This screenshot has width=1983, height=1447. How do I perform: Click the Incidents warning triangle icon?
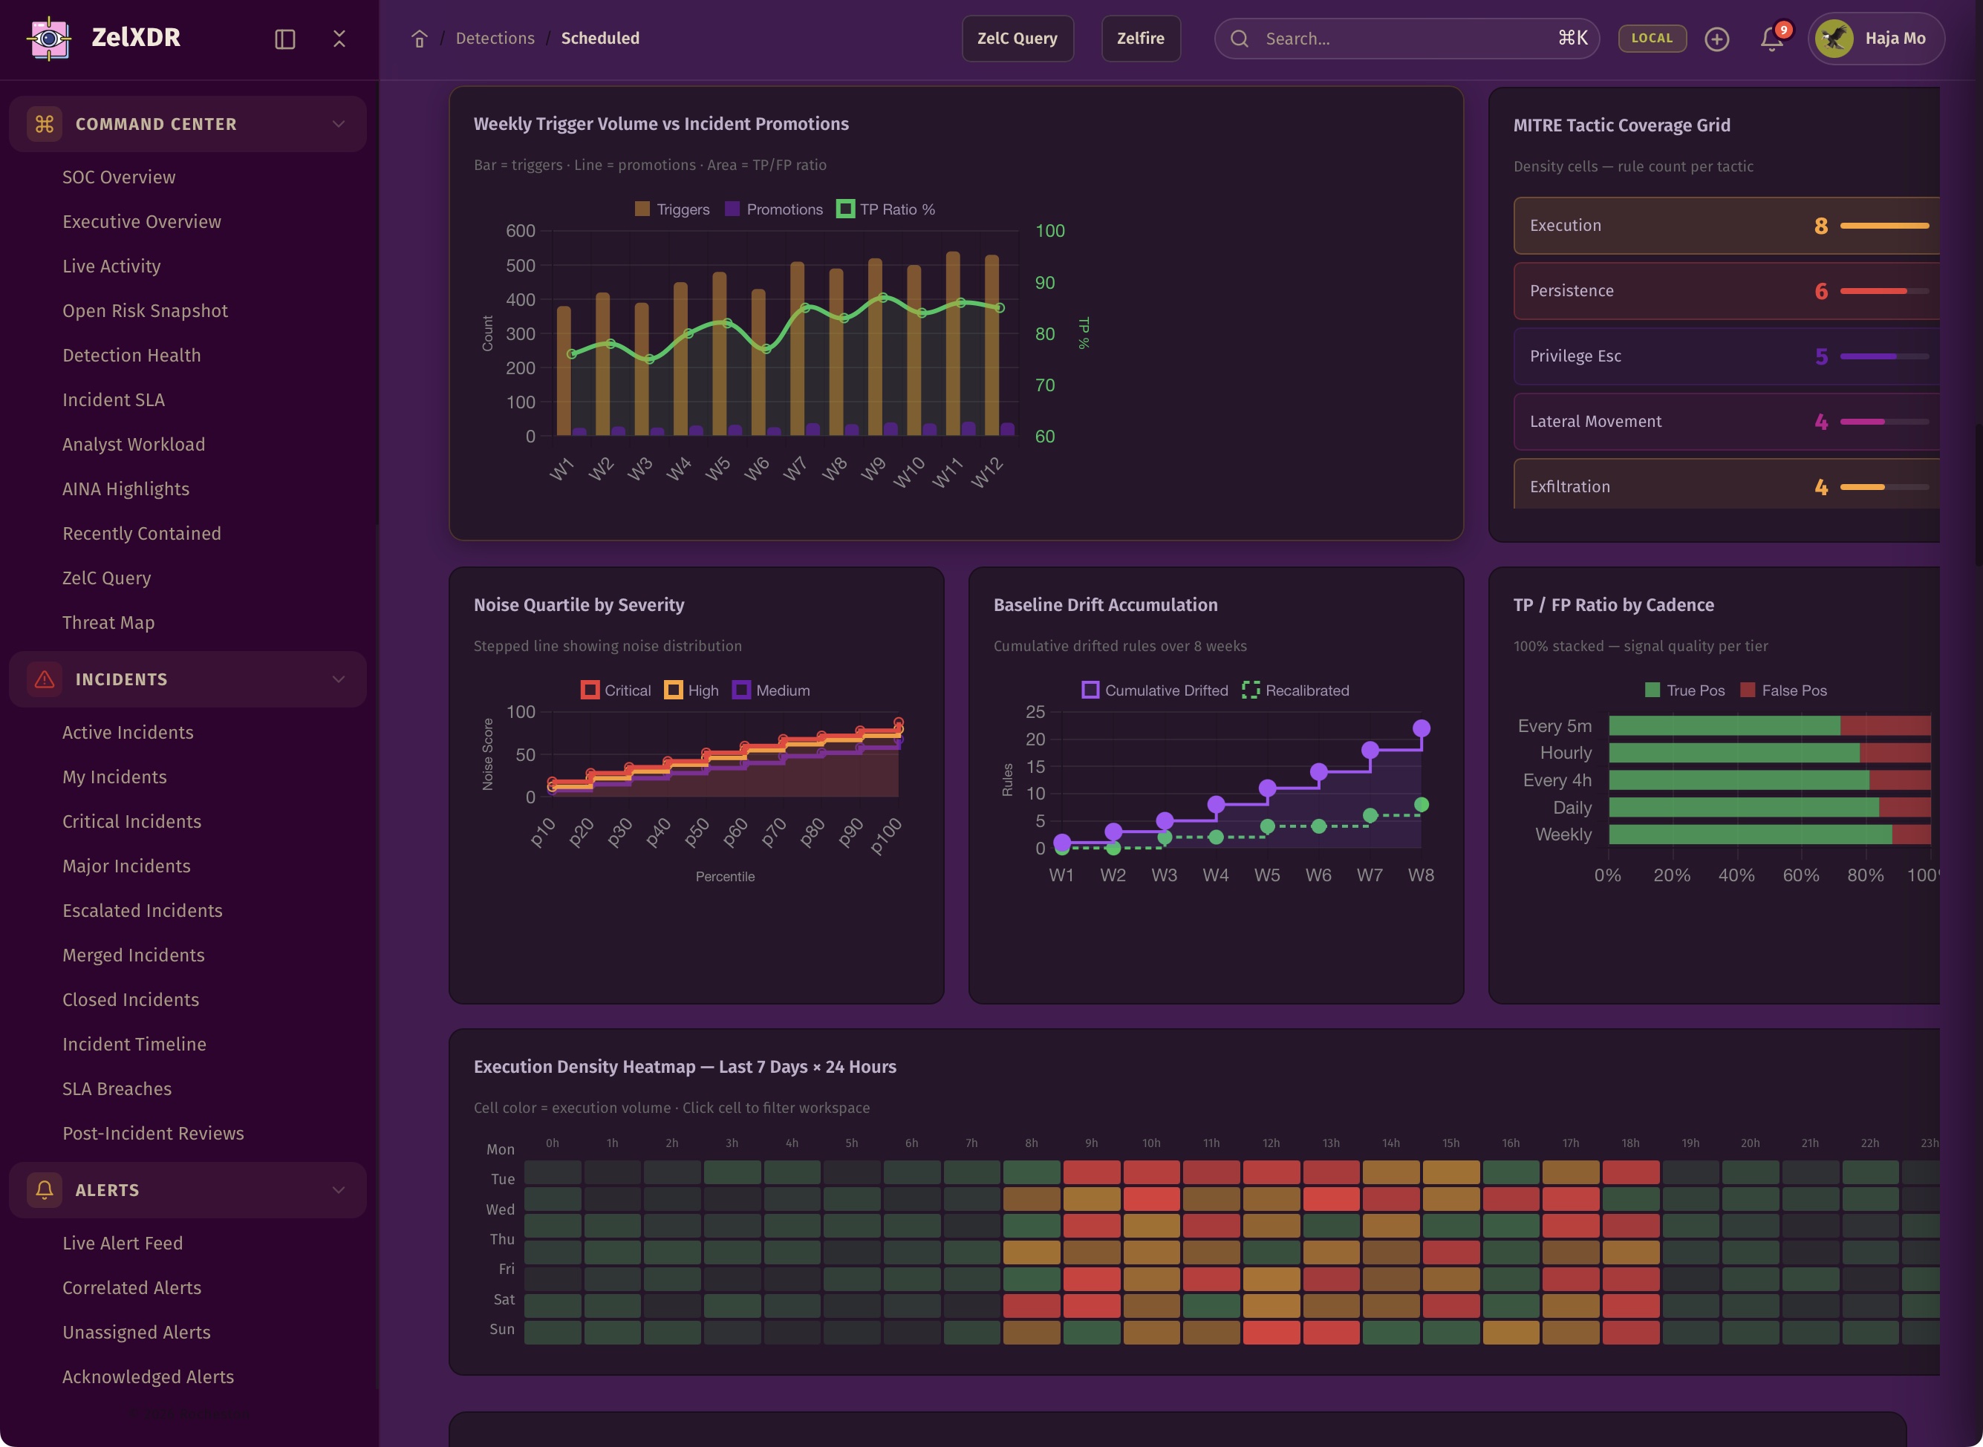click(45, 679)
